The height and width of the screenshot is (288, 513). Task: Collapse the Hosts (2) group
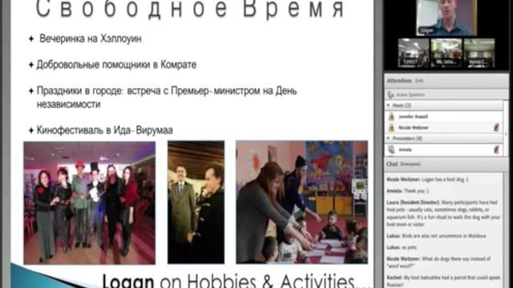(388, 106)
